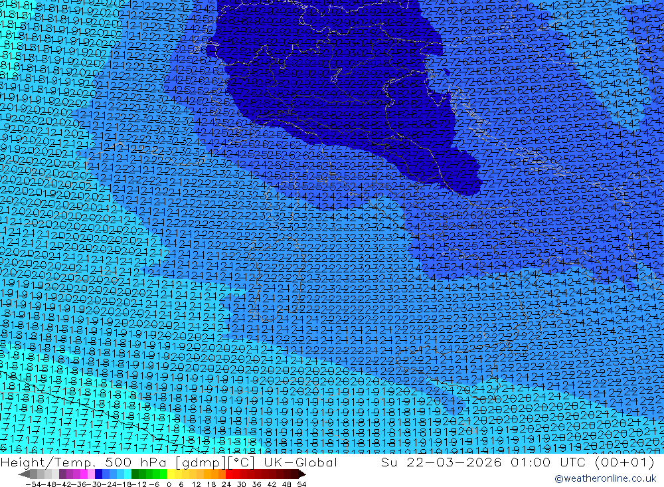This screenshot has width=664, height=487.
Task: Open the weatheronline.co.uk link
Action: 605,478
